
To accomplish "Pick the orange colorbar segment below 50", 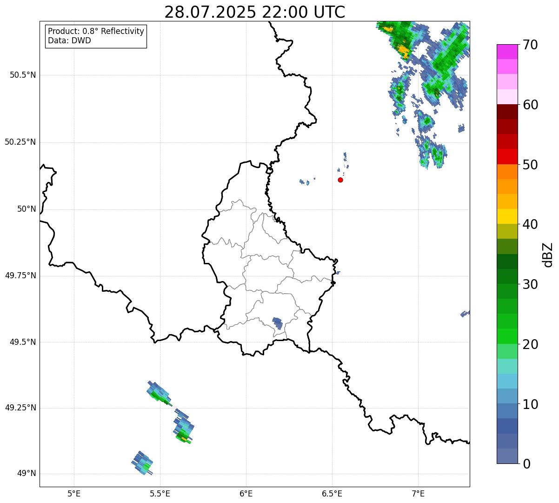I will 507,172.
